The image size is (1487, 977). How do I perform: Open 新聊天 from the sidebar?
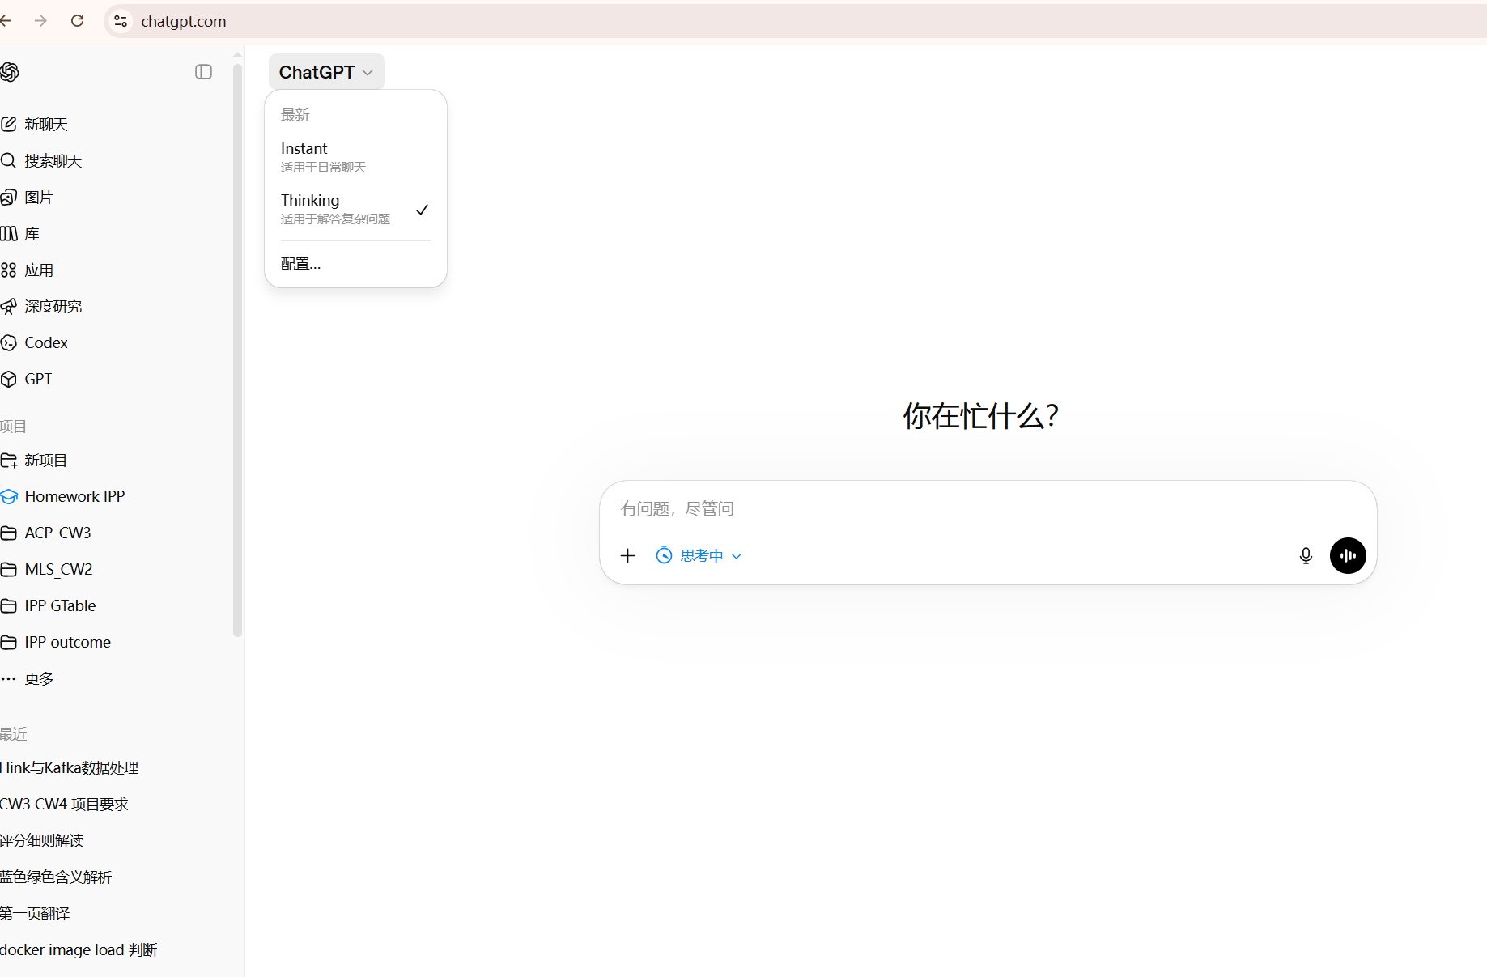coord(45,125)
